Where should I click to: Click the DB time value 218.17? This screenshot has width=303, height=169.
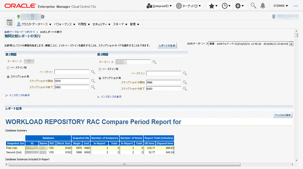(151, 148)
